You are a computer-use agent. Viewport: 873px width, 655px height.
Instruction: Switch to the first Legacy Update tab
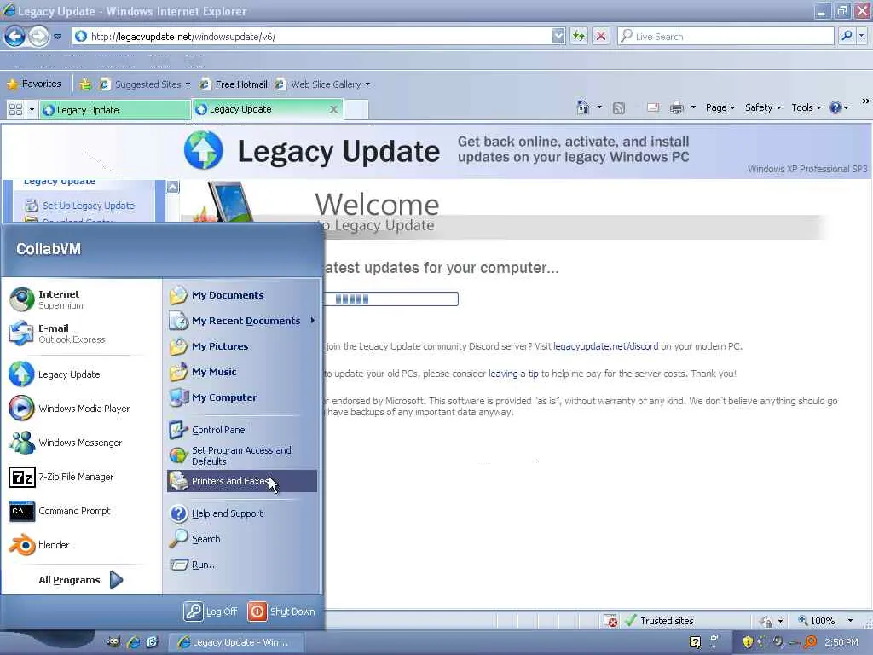pos(115,110)
